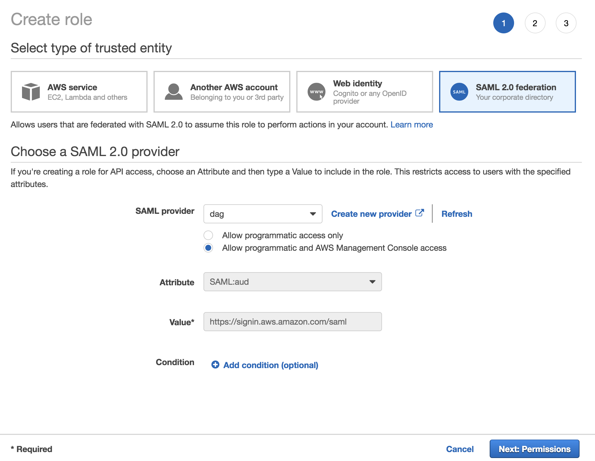Click the Refresh link beside the provider

coord(457,214)
